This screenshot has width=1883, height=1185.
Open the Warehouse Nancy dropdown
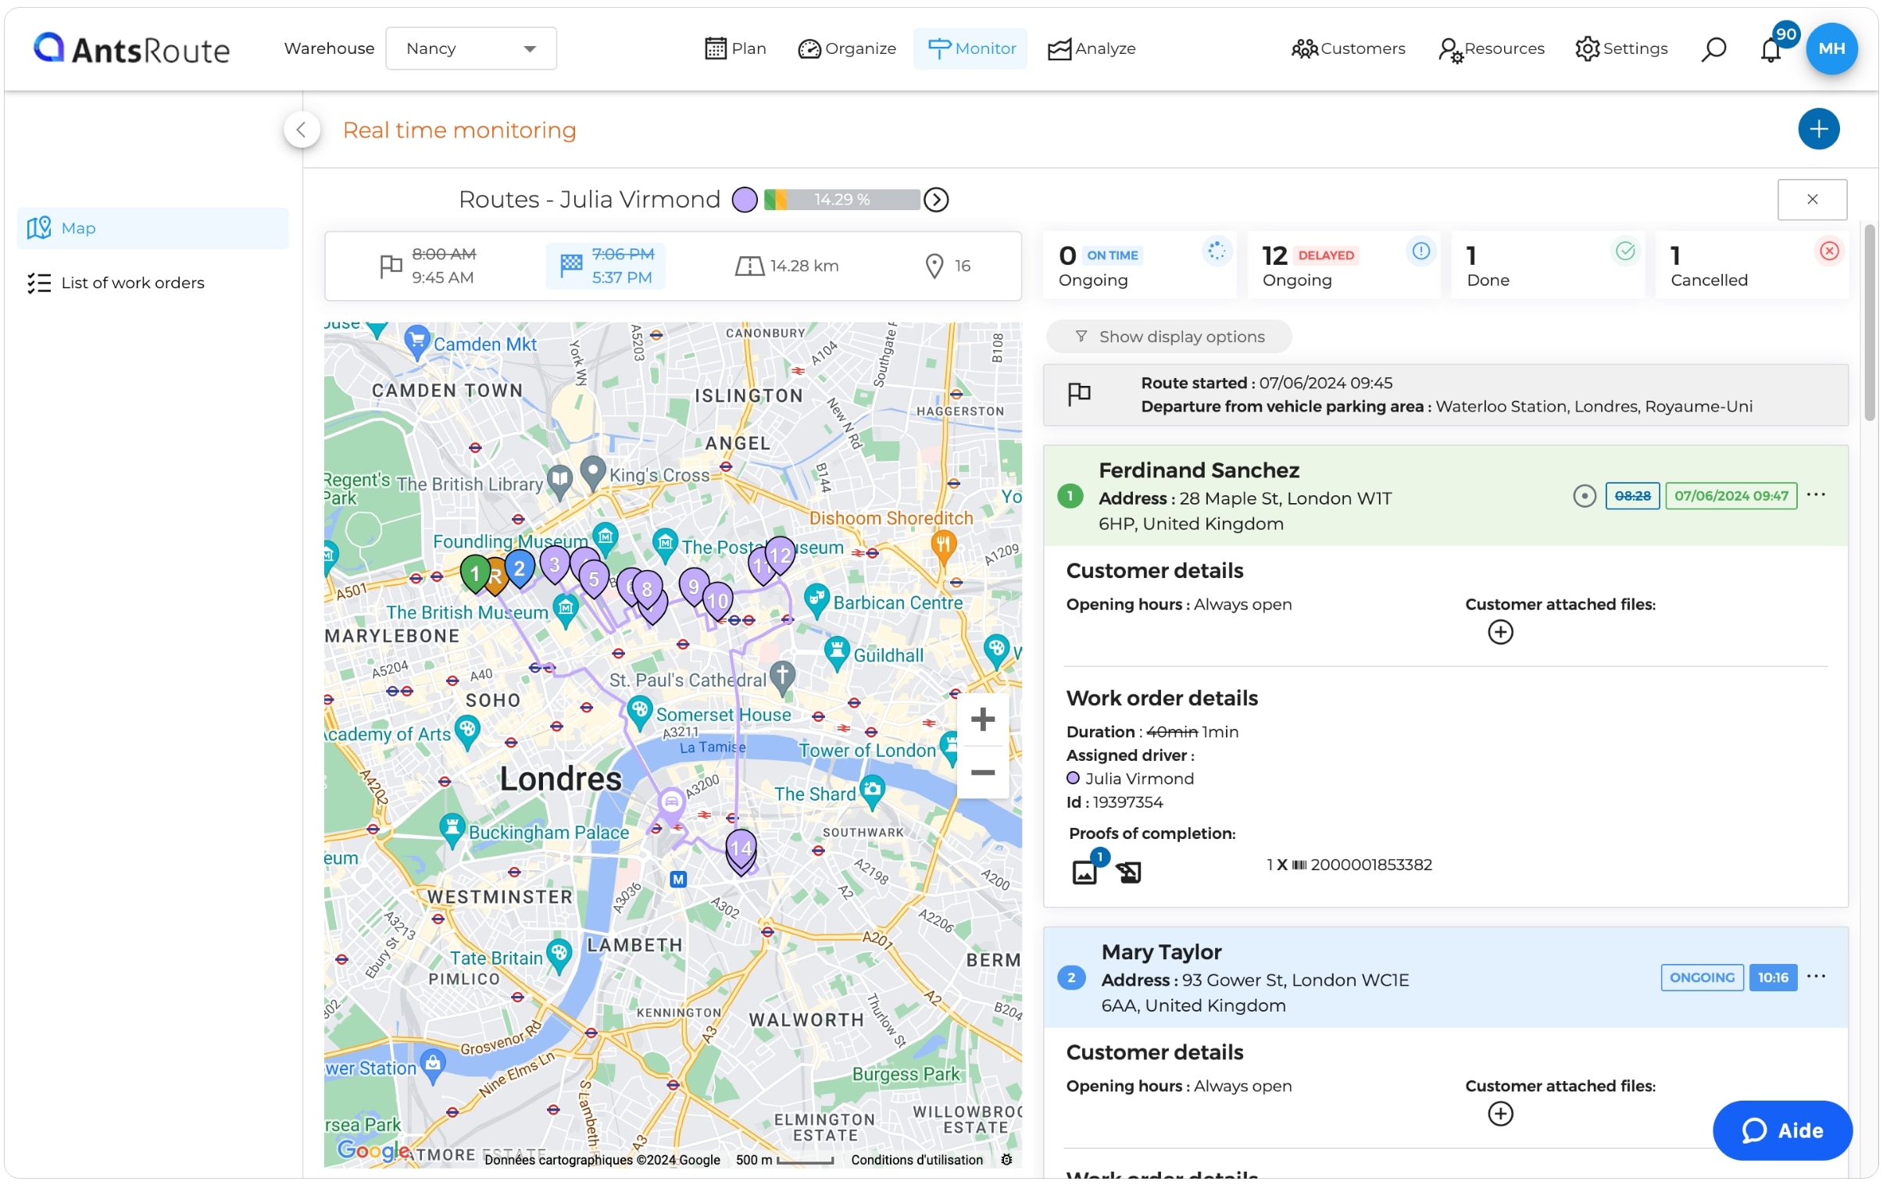[x=470, y=48]
